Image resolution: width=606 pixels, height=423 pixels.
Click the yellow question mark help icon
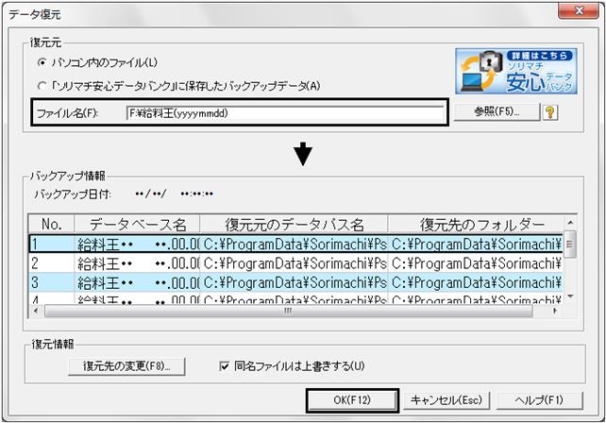(x=550, y=113)
